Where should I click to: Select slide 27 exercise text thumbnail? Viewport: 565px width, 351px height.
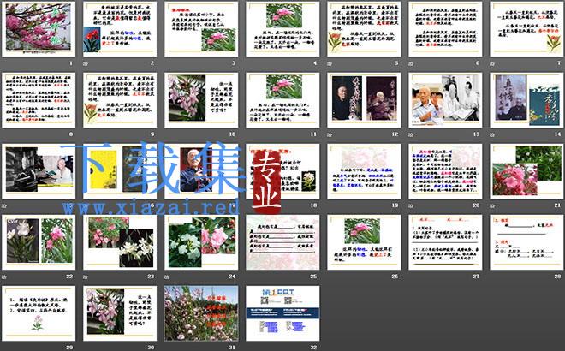click(x=445, y=242)
